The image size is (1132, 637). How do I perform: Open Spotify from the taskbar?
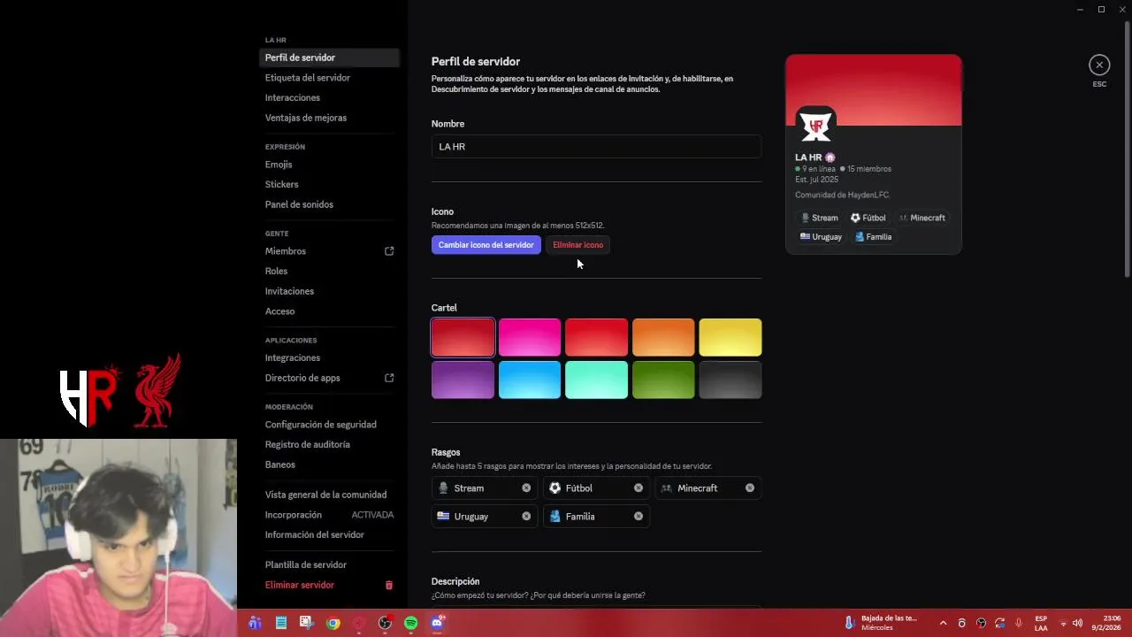tap(411, 623)
